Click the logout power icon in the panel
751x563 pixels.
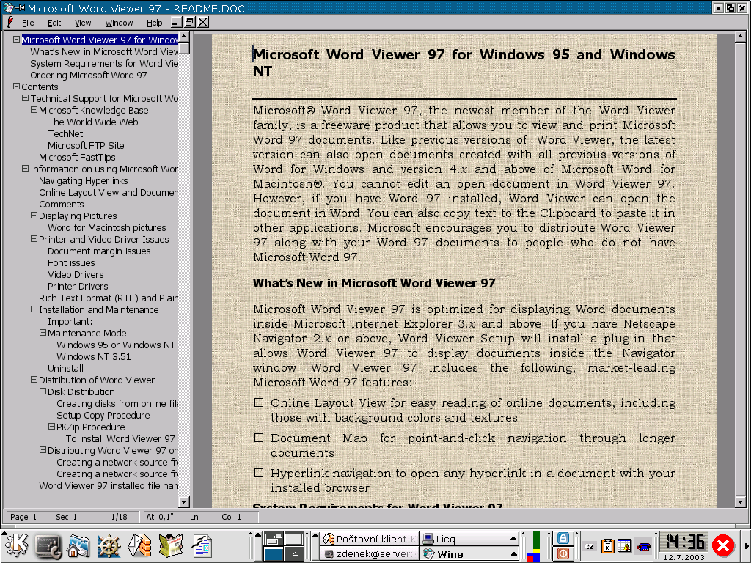563,553
